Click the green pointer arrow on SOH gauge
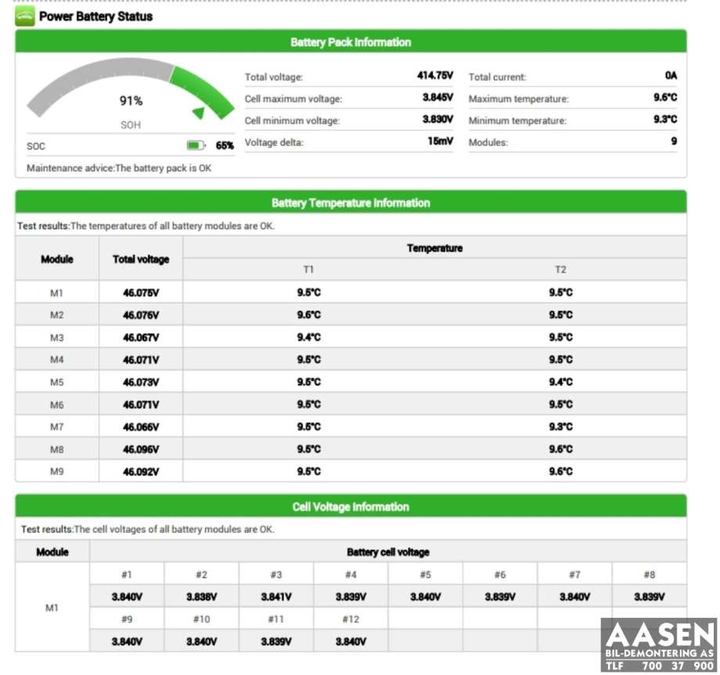Viewport: 720px width, 675px height. 200,113
